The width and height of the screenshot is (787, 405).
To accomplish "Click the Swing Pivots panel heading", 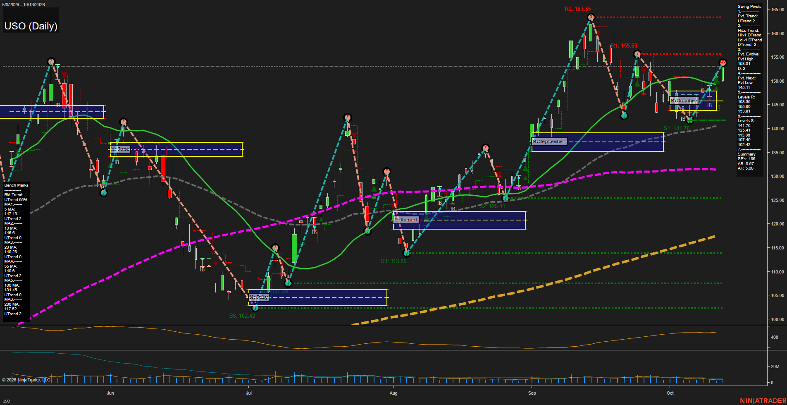I will pos(749,7).
